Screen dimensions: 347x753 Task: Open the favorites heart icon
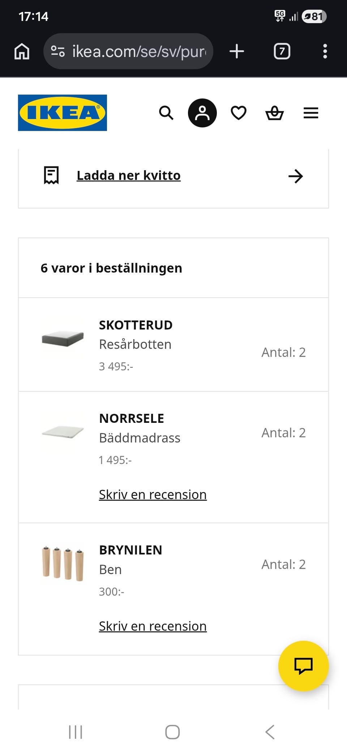pos(239,113)
